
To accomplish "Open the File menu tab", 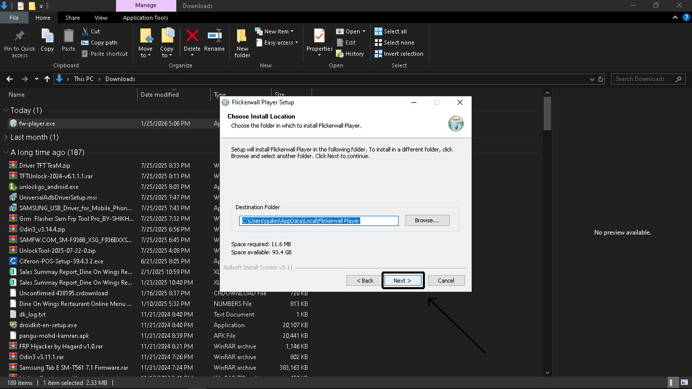I will pyautogui.click(x=14, y=18).
